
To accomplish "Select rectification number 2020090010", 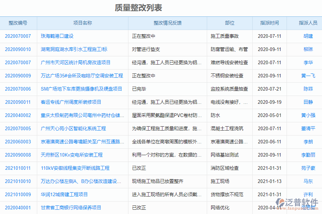I will coord(18,49).
